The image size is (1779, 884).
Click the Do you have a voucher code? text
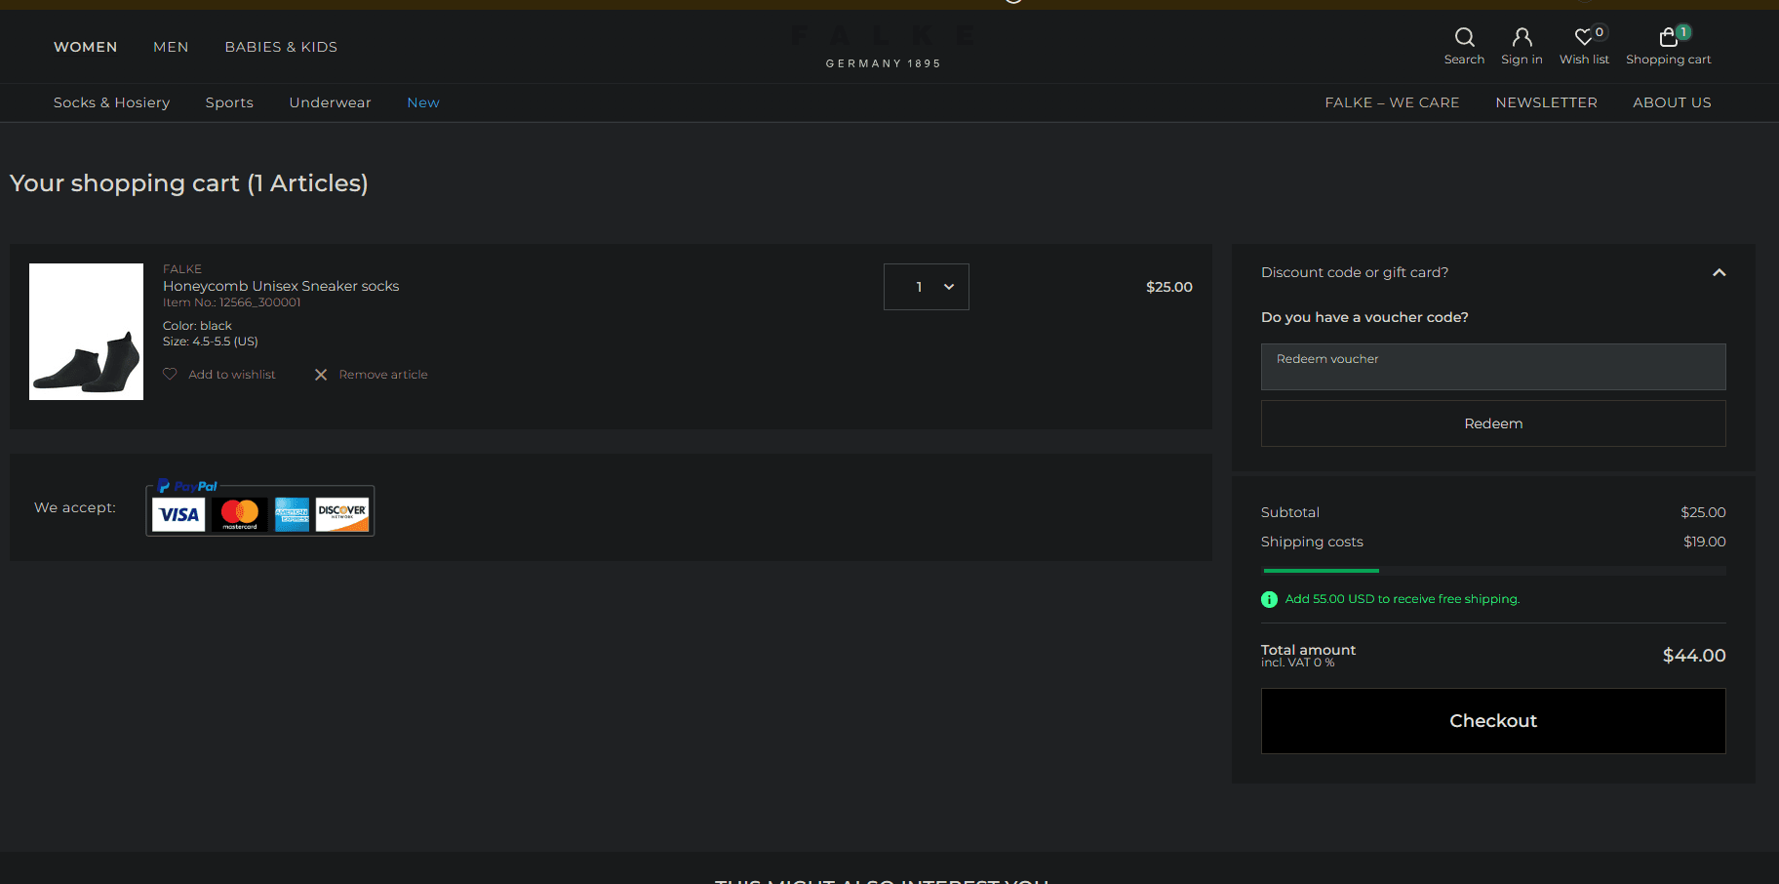click(x=1364, y=317)
